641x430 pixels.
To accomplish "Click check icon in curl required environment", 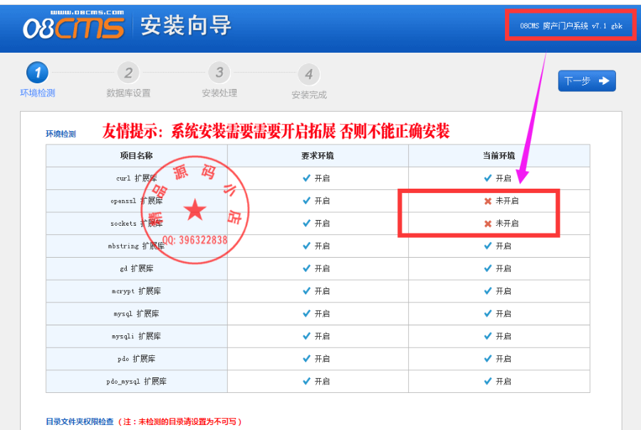I will (x=306, y=178).
